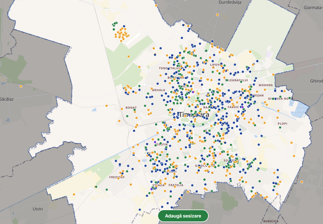This screenshot has height=224, width=323.
Task: Select purple marker beside Iosefin label
Action: [155, 142]
